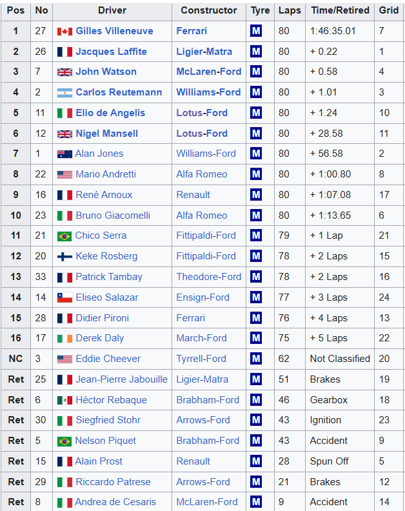Image resolution: width=405 pixels, height=511 pixels.
Task: Follow the John Watson link
Action: 106,72
